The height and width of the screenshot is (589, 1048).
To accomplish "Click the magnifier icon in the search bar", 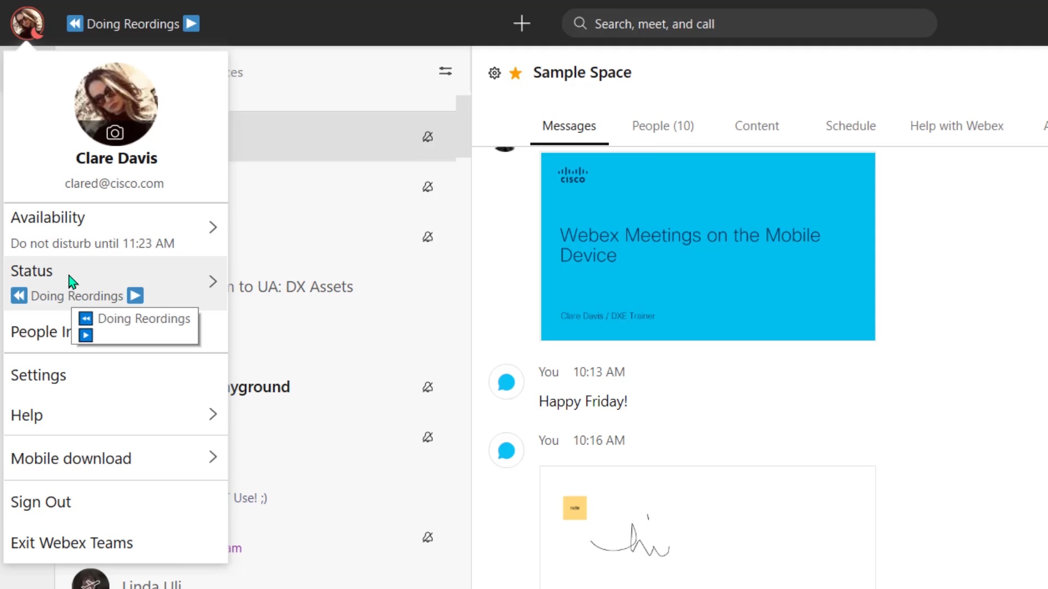I will (580, 23).
